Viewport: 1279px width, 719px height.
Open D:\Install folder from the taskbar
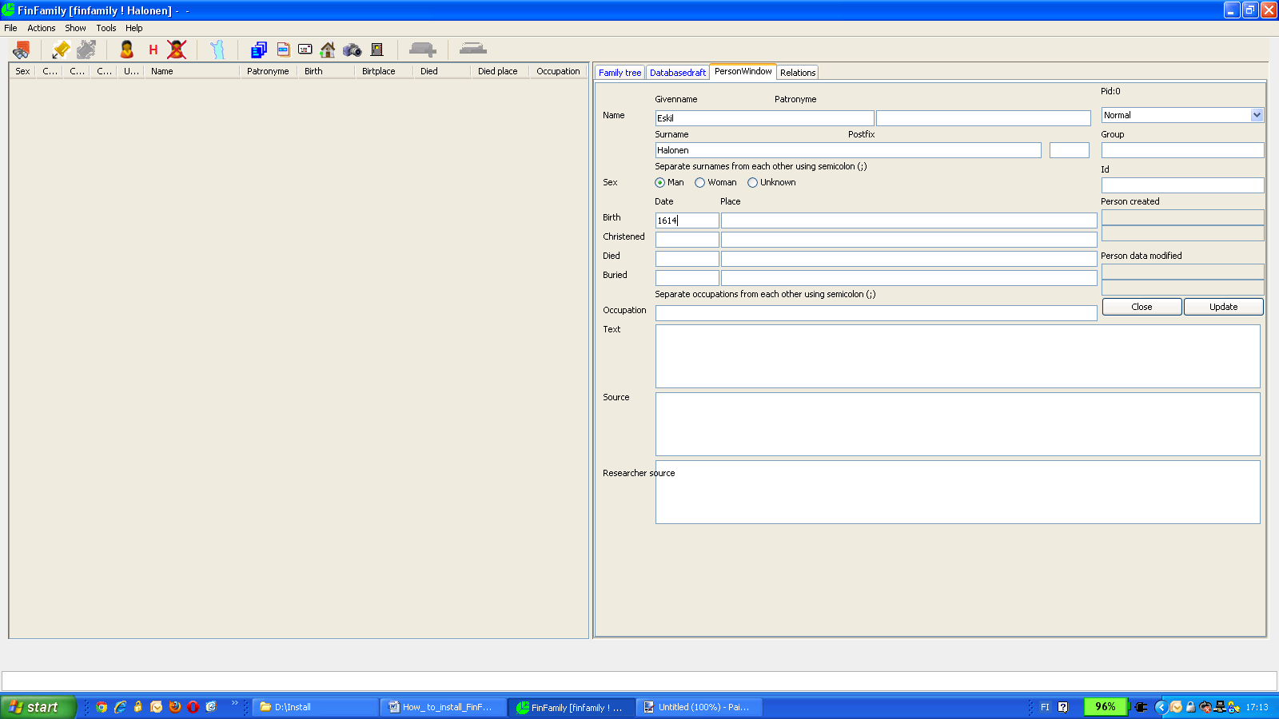pos(316,707)
